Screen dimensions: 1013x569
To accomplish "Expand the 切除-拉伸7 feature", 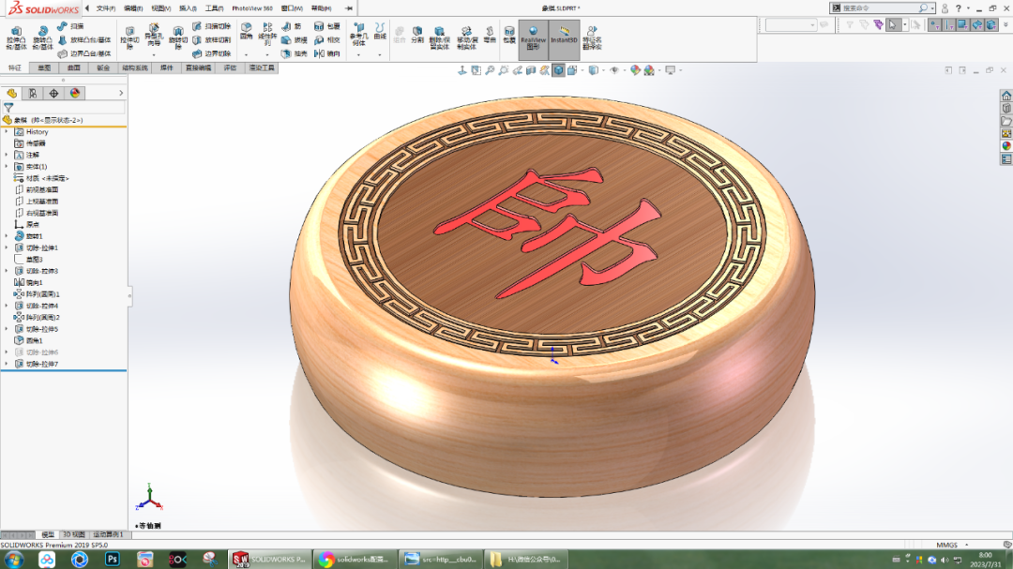I will [x=7, y=365].
